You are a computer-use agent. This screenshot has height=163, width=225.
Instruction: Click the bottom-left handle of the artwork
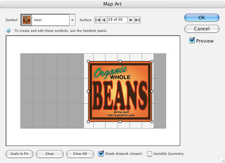[88, 122]
